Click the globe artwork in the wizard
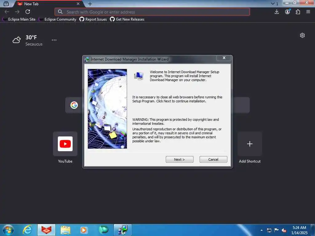This screenshot has height=236, width=315. pyautogui.click(x=107, y=108)
